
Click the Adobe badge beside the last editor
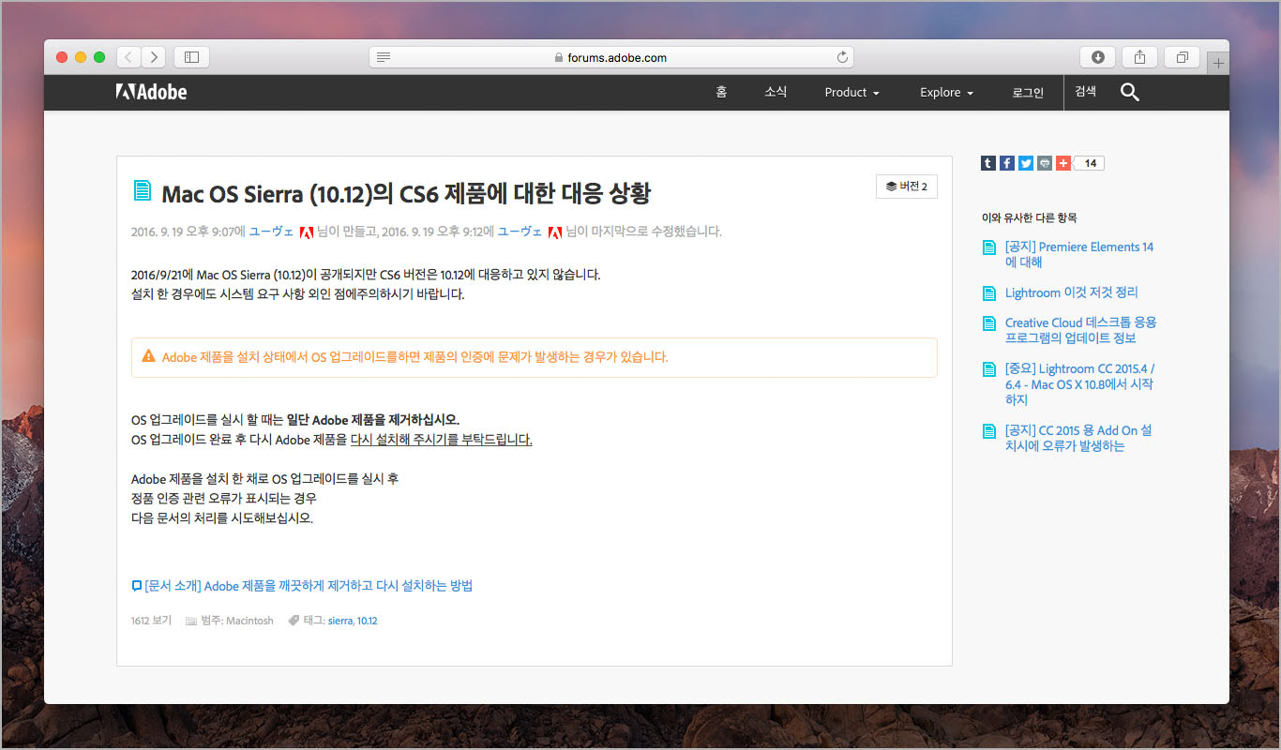(x=555, y=232)
